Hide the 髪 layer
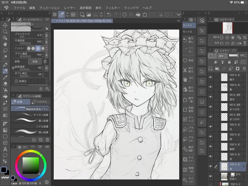 coord(210,87)
